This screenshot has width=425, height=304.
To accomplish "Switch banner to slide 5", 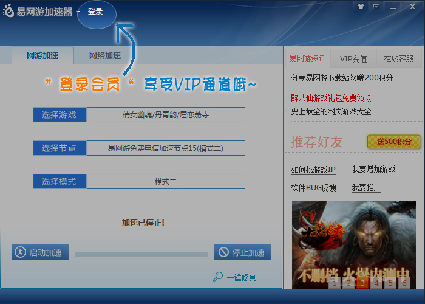I will click(390, 283).
